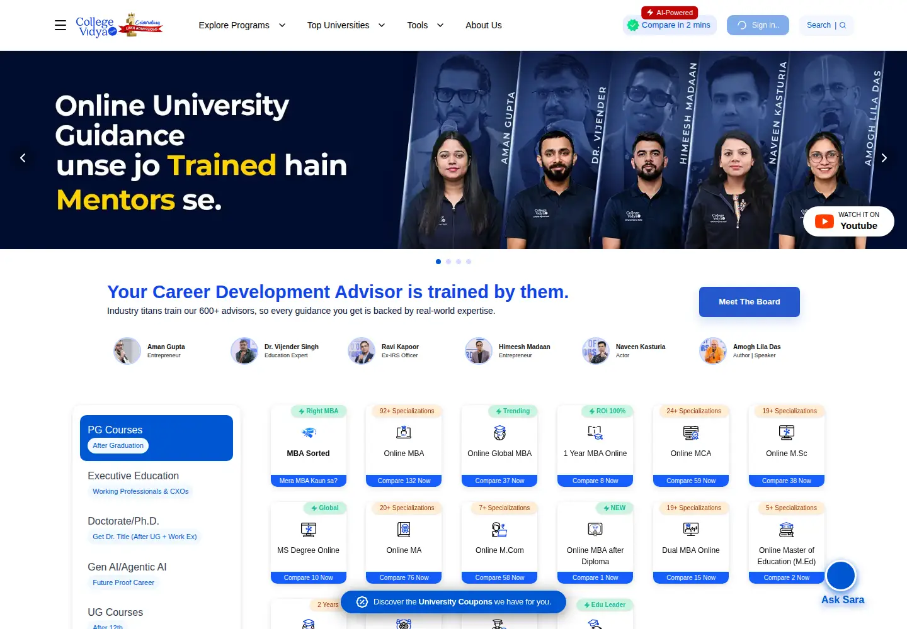The image size is (907, 629).
Task: Click the 1 Year MBA Online icon
Action: 595,433
